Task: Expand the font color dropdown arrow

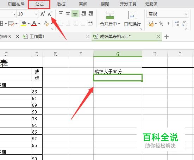Action: coord(39,24)
